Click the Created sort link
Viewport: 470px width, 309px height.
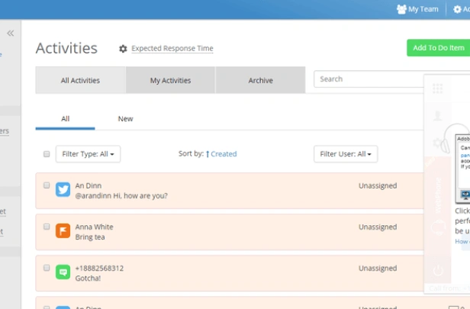[223, 154]
